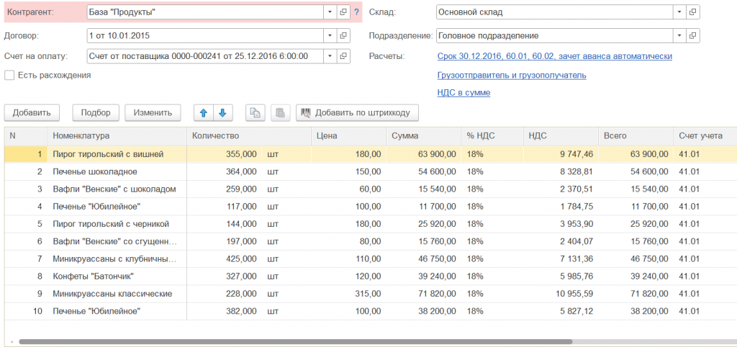
Task: Click the paste rows icon
Action: [281, 113]
